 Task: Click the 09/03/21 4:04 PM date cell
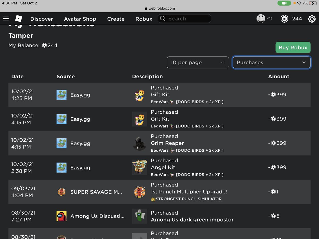(23, 192)
